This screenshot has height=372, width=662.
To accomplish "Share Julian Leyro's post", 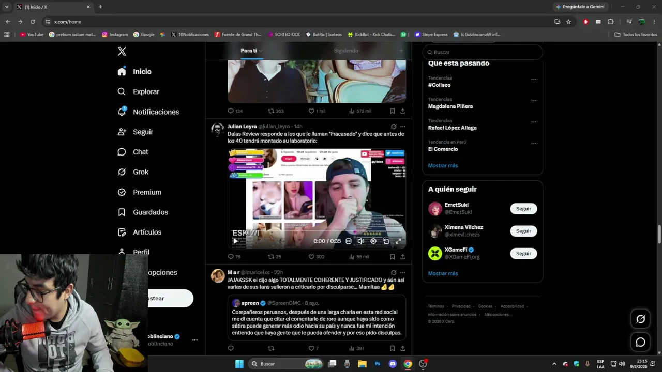I will 403,257.
